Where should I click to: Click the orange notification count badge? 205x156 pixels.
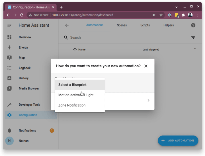[52, 130]
